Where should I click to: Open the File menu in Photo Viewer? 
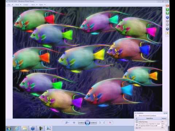click(x=9, y=5)
